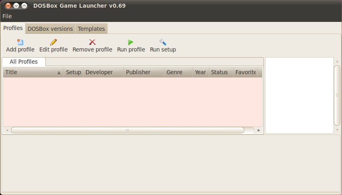This screenshot has width=342, height=195.
Task: Sort the list by Developer column
Action: [103, 72]
